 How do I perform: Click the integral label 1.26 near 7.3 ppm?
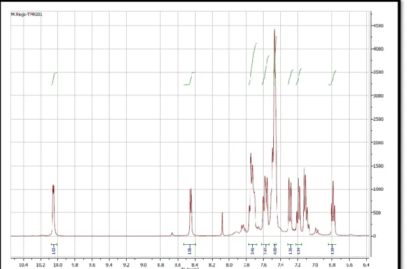(x=290, y=251)
